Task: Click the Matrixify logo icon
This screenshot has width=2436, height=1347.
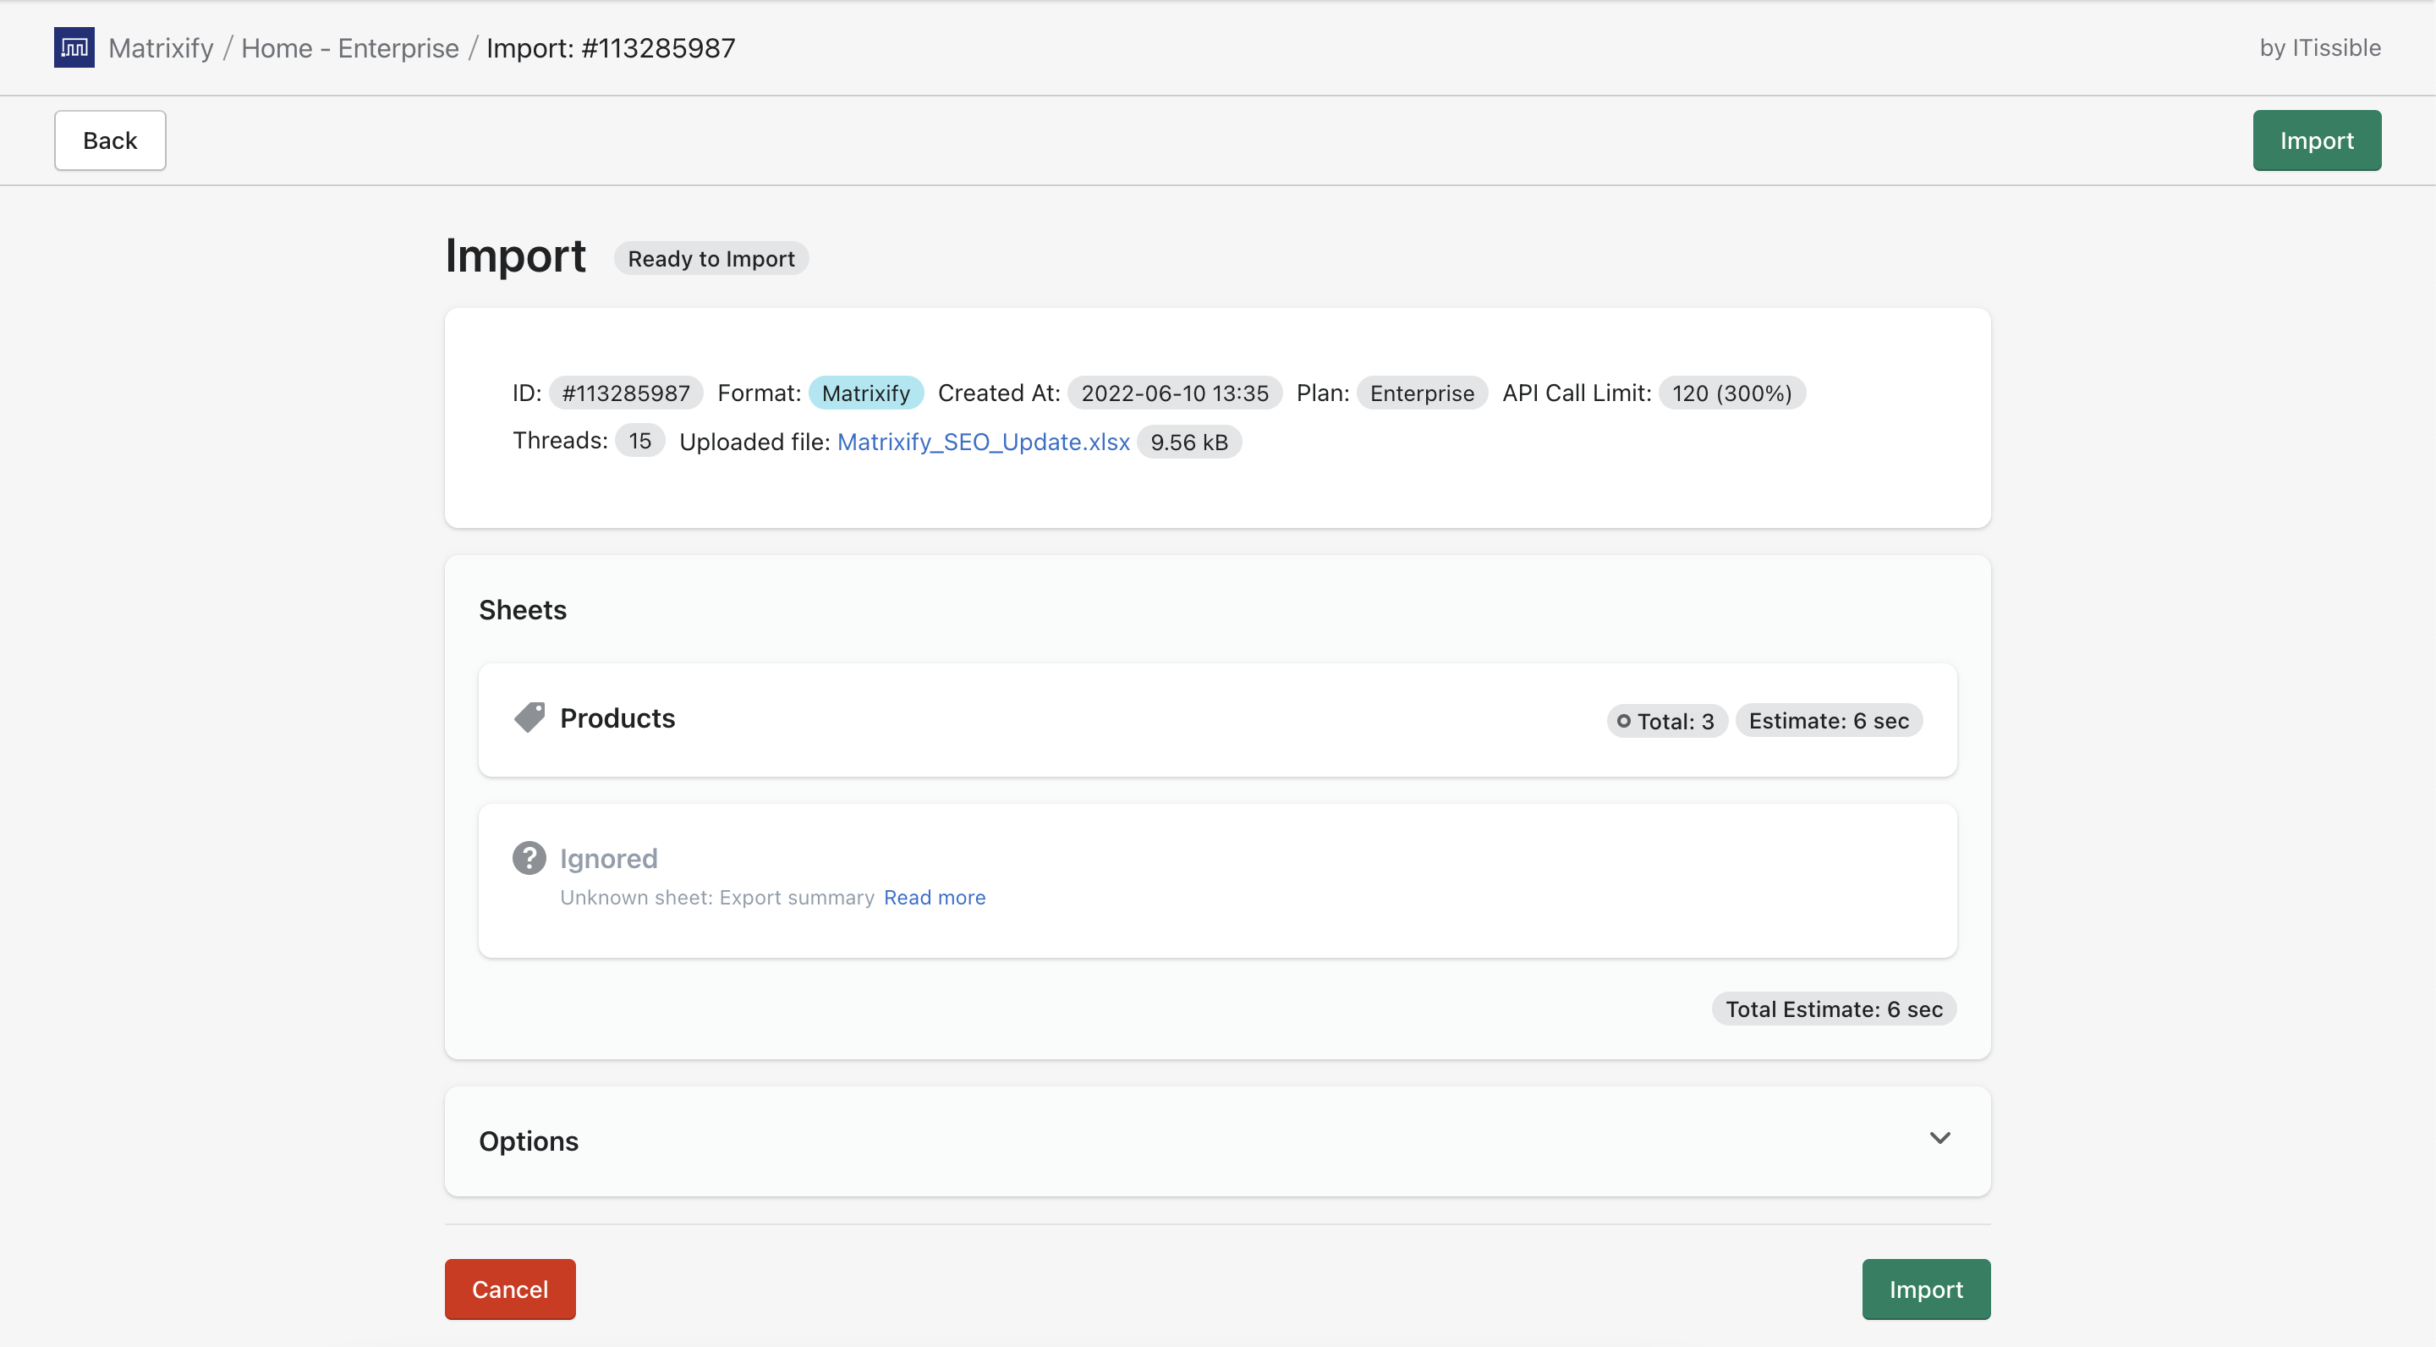Action: click(x=74, y=47)
